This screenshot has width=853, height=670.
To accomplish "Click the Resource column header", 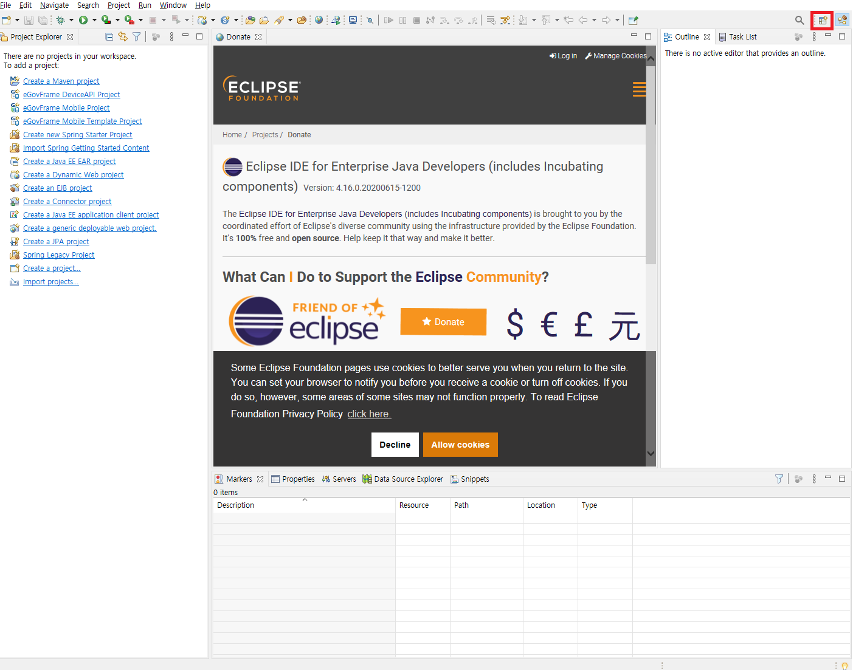I will [x=423, y=505].
